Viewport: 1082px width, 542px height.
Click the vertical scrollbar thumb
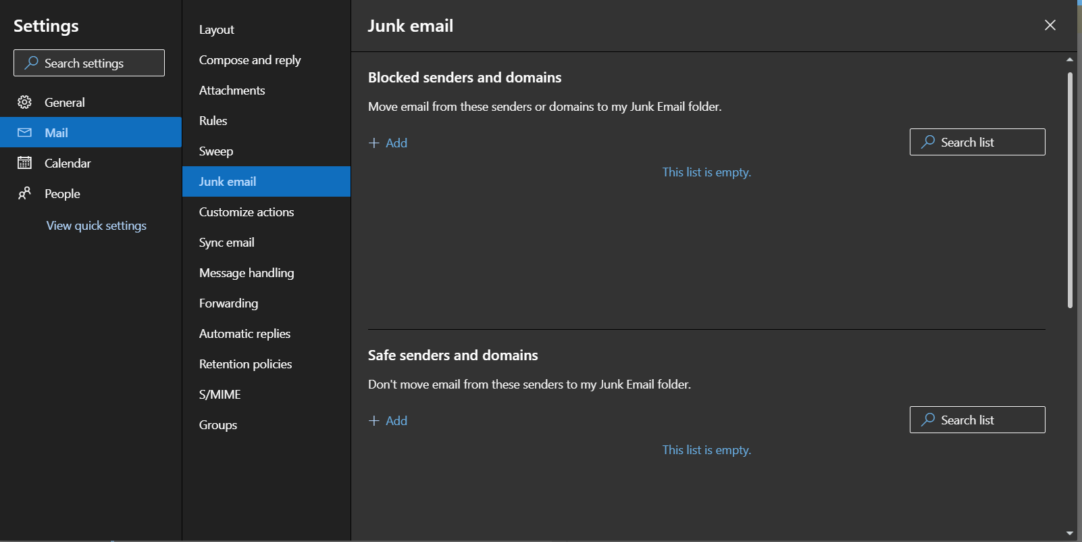pyautogui.click(x=1070, y=190)
